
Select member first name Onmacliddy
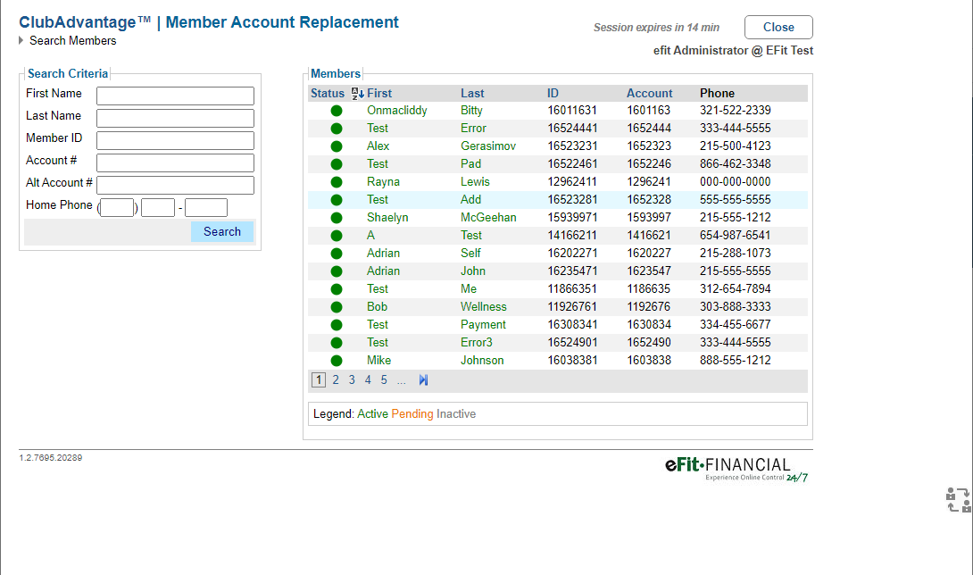point(397,111)
